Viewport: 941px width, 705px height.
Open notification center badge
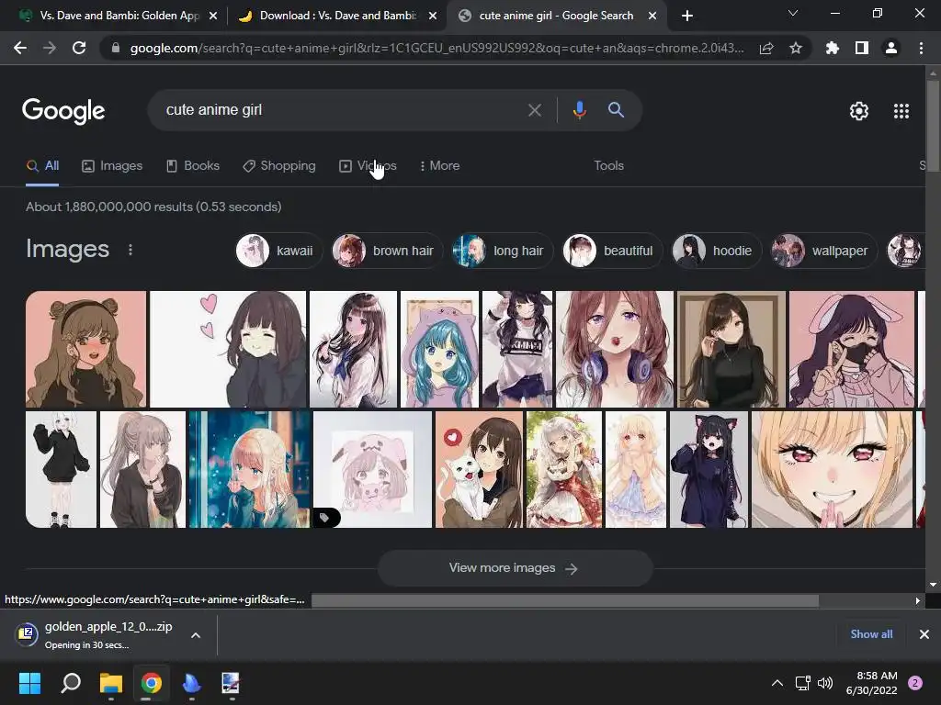click(915, 683)
